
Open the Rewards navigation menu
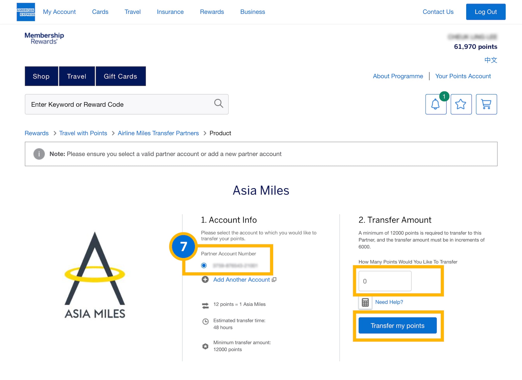(x=212, y=12)
